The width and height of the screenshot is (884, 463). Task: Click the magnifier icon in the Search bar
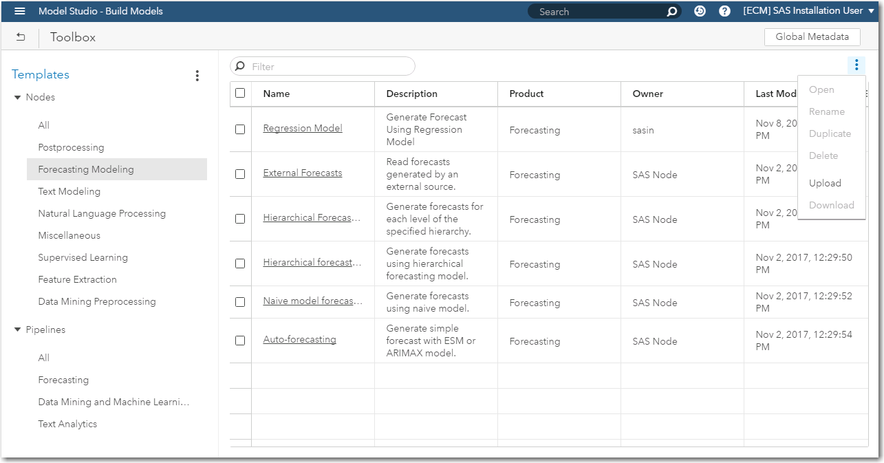tap(670, 11)
